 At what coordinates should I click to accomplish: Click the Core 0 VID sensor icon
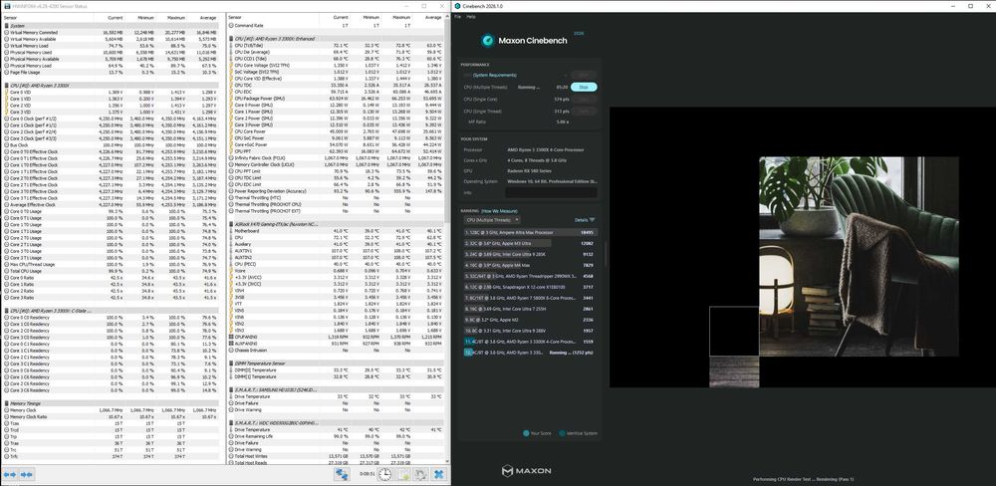coord(6,92)
